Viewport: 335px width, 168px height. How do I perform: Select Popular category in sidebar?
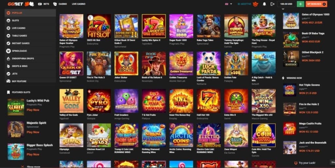coord(30,13)
